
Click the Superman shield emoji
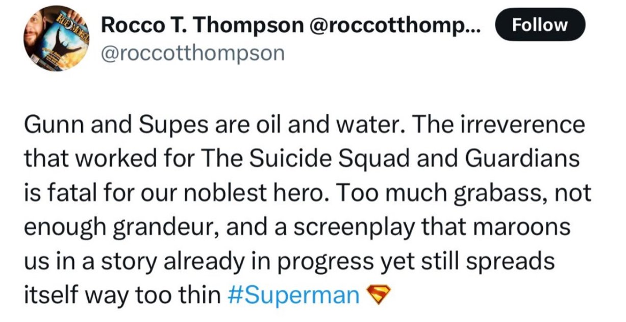click(x=378, y=294)
